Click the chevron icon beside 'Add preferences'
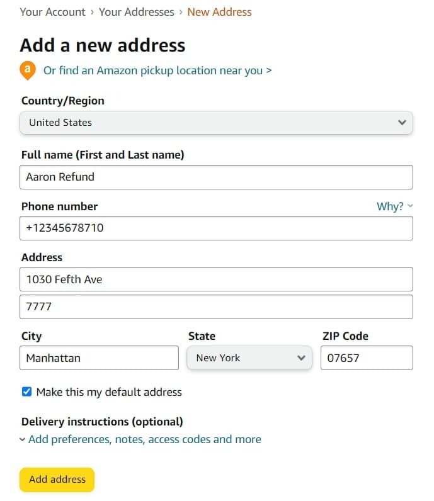The height and width of the screenshot is (501, 434). [x=23, y=440]
